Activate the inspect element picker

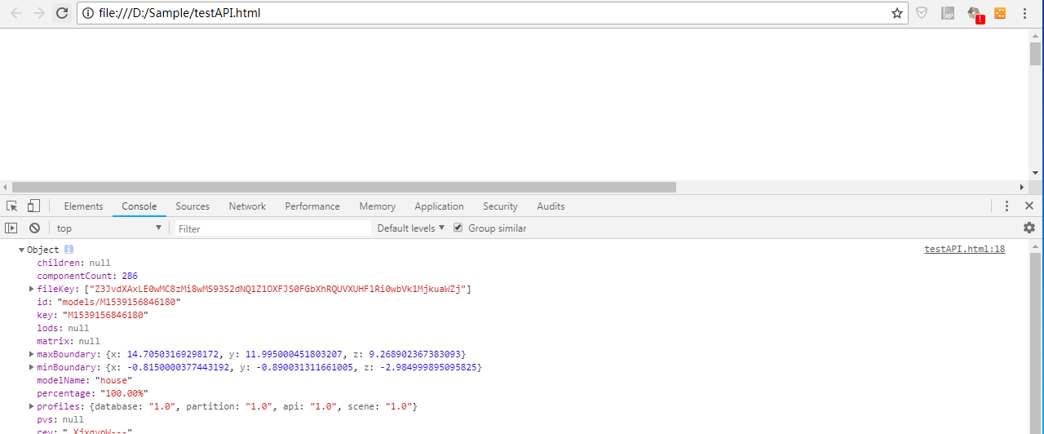click(12, 206)
